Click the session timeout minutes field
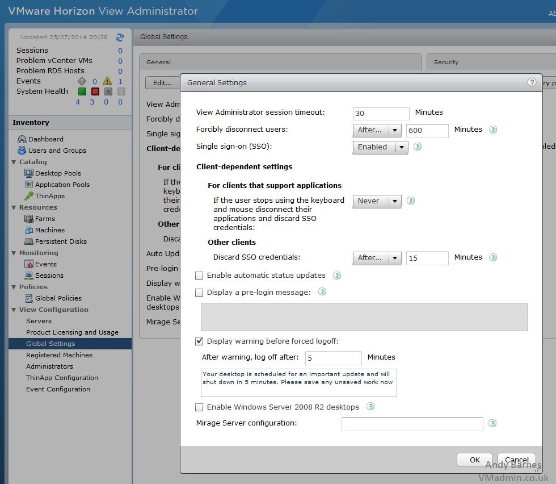The image size is (556, 484). (x=381, y=113)
